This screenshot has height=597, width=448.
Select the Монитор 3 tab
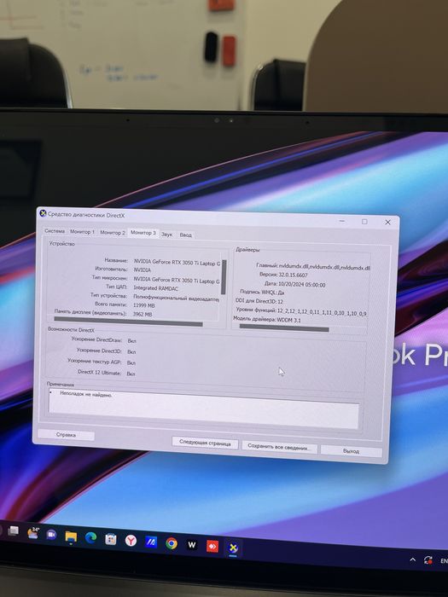tap(143, 233)
